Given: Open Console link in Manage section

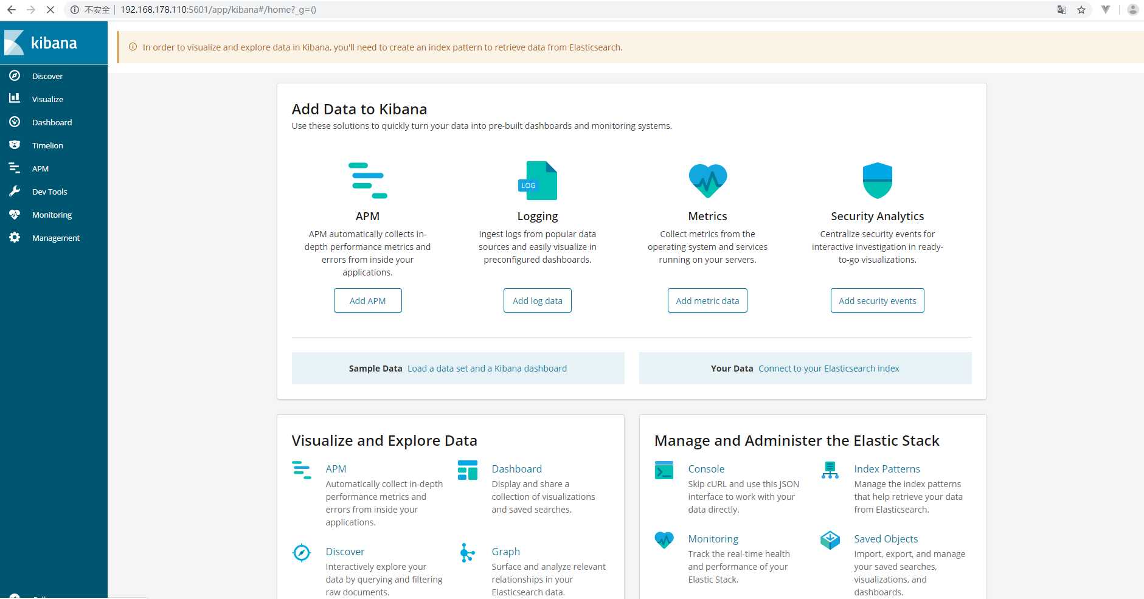Looking at the screenshot, I should tap(706, 469).
